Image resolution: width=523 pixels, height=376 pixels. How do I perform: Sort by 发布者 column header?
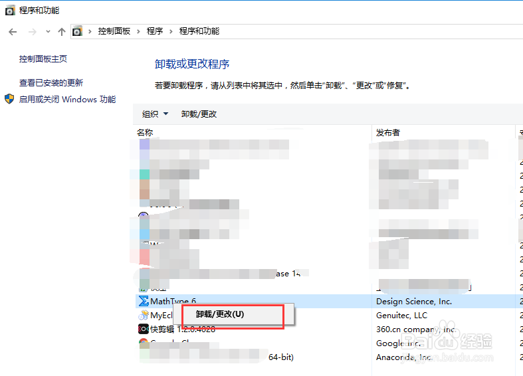pos(388,132)
